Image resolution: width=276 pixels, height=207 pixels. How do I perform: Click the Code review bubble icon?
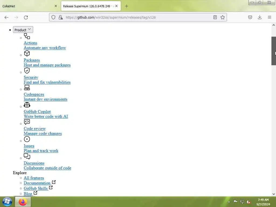click(x=27, y=122)
